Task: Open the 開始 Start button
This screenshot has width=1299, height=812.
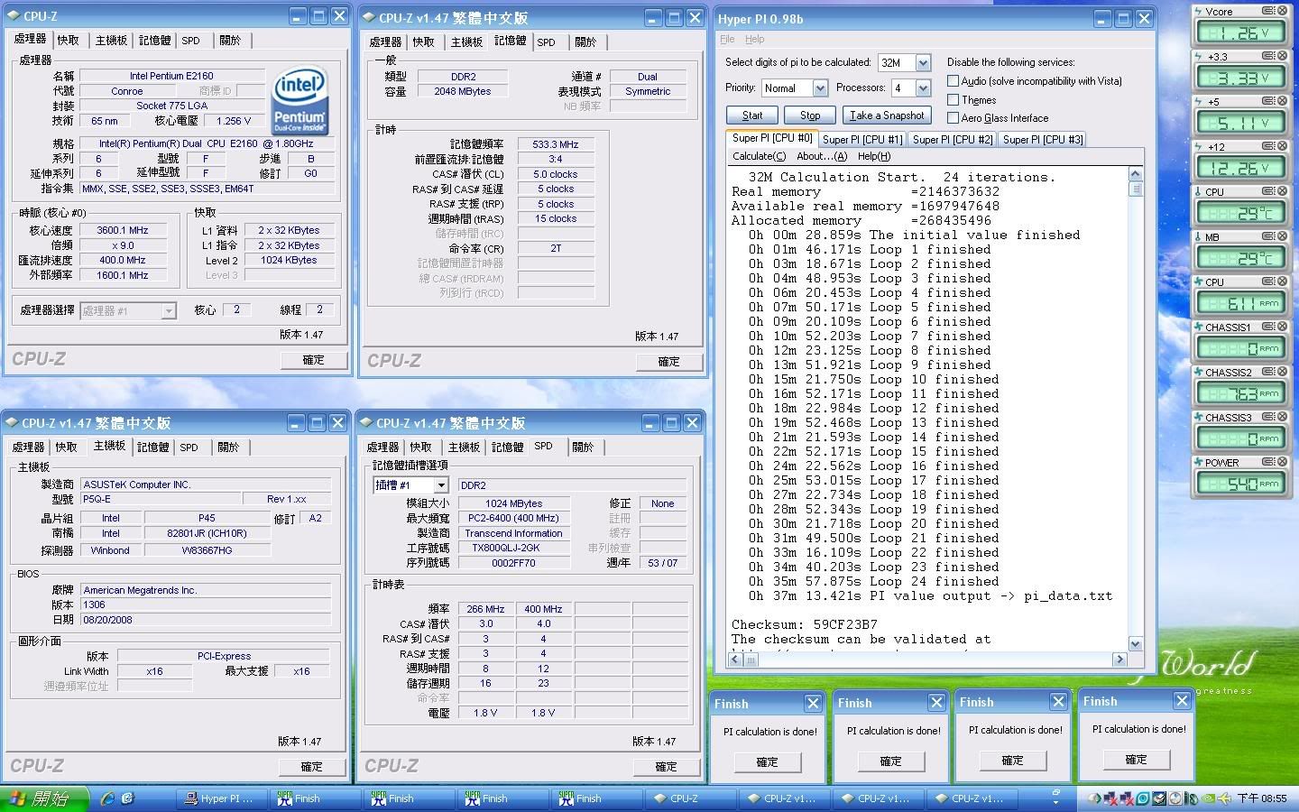Action: [x=44, y=798]
